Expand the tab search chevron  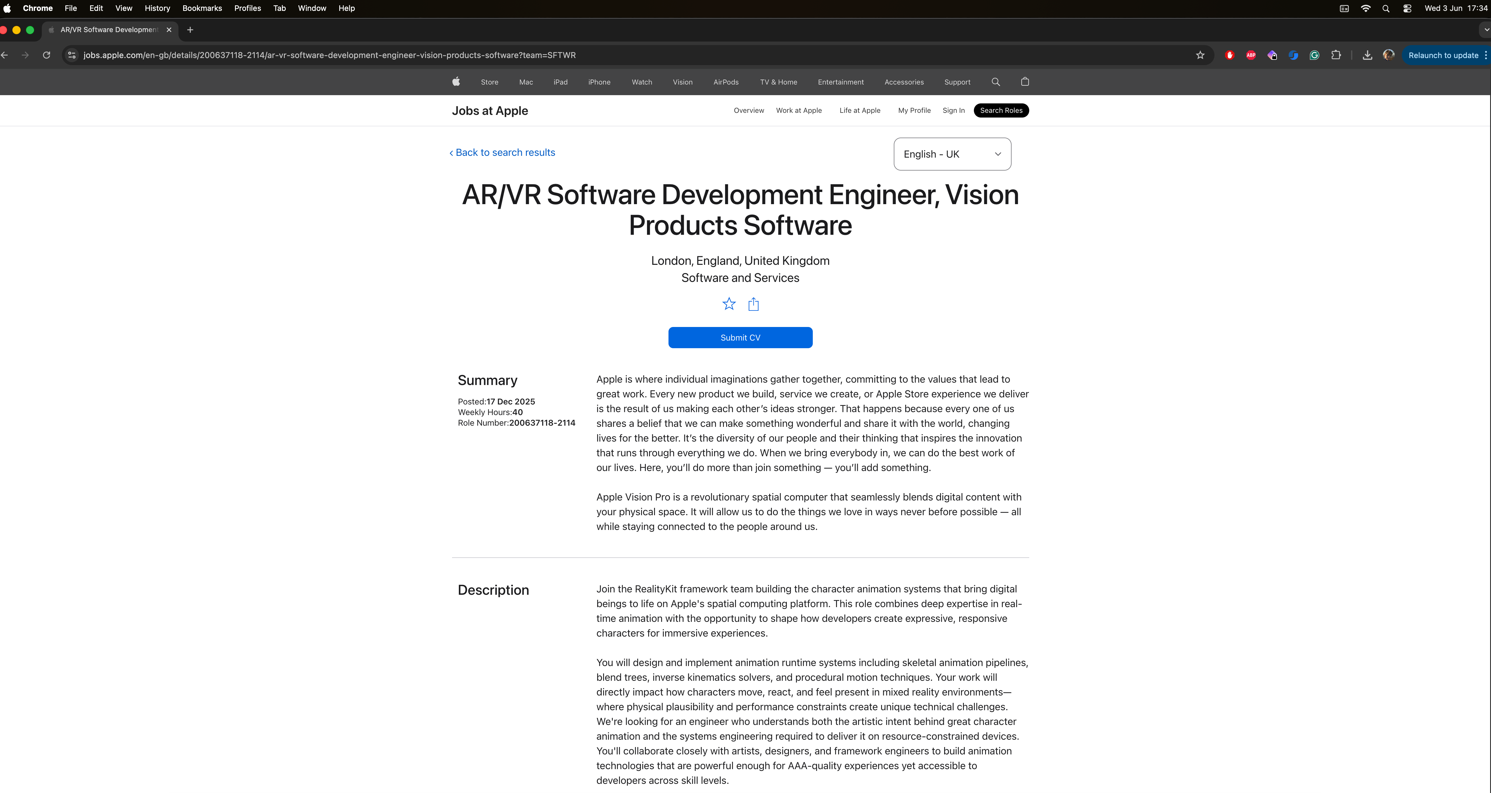1486,29
